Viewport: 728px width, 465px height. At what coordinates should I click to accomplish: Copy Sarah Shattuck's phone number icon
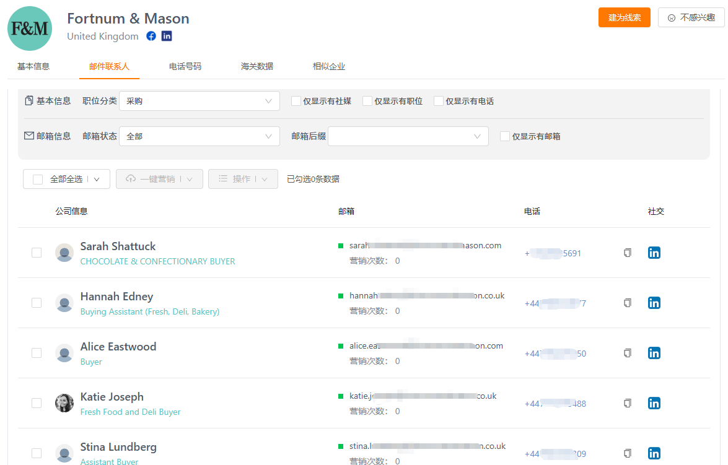coord(627,253)
